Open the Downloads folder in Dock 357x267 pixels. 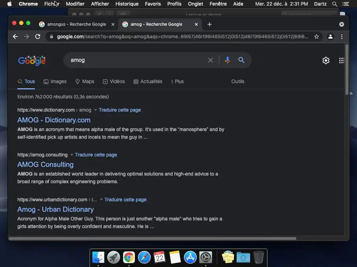(x=243, y=257)
